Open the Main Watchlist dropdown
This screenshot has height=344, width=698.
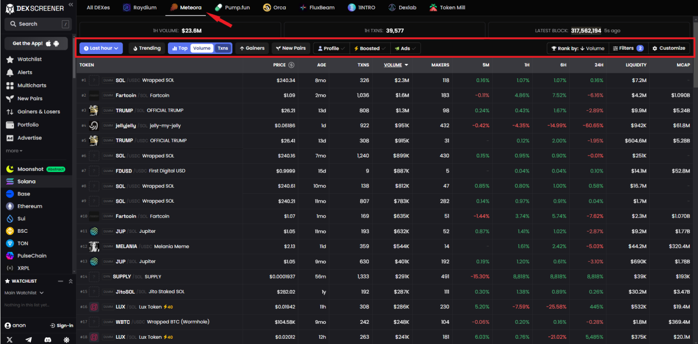point(24,293)
